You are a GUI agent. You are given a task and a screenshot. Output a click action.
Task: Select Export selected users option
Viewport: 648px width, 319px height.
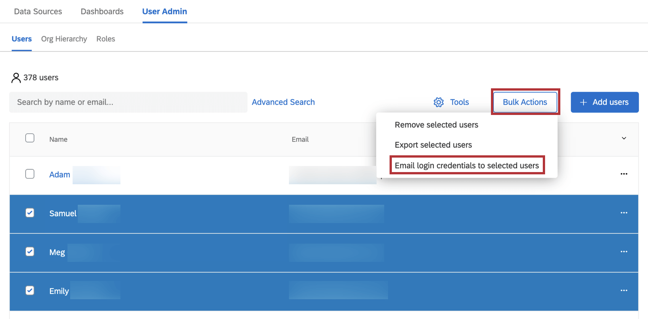pos(433,145)
